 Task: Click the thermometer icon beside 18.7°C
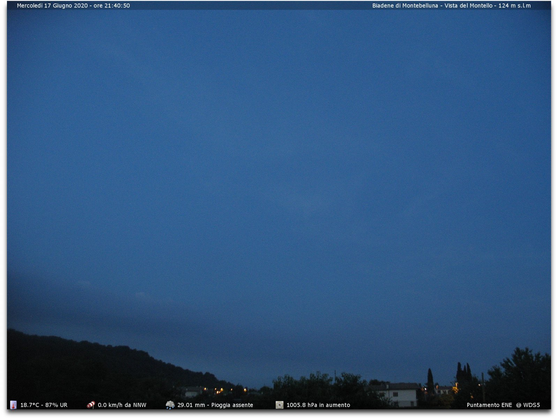(x=13, y=405)
